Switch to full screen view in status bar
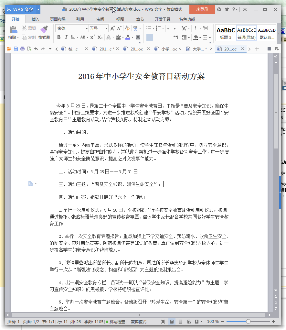Screen dimensions: 286x330 click(x=163, y=322)
